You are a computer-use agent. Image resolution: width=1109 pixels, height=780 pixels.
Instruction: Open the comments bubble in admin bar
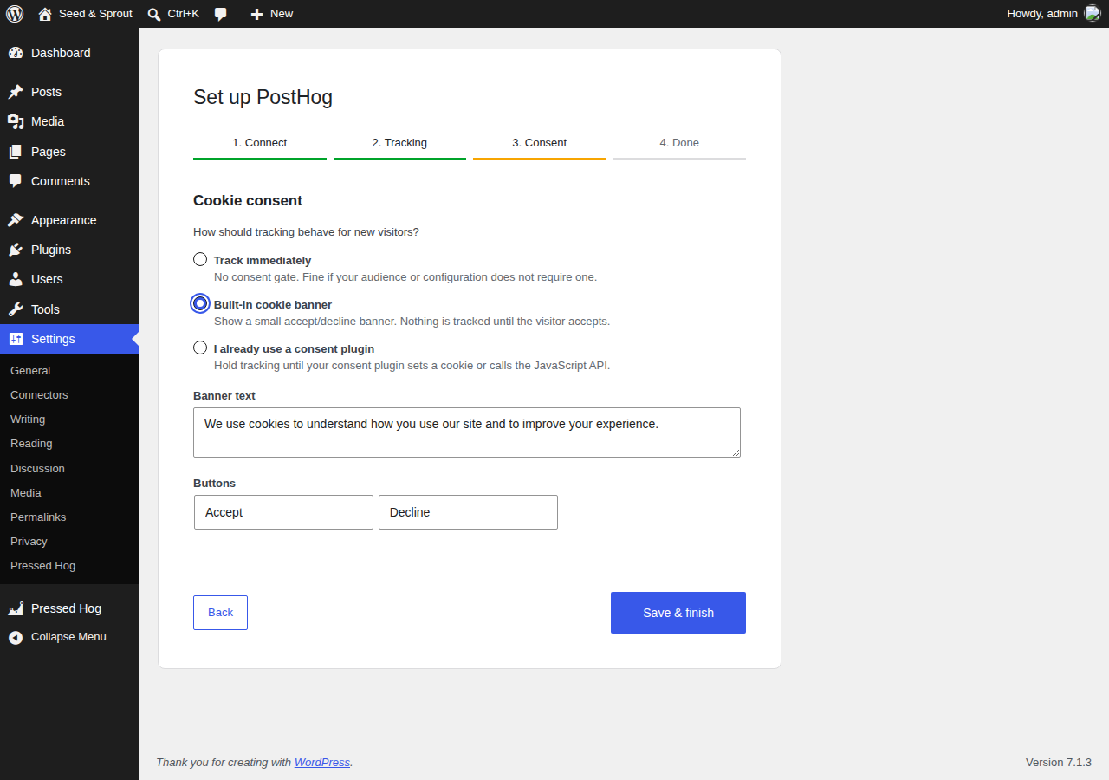221,14
